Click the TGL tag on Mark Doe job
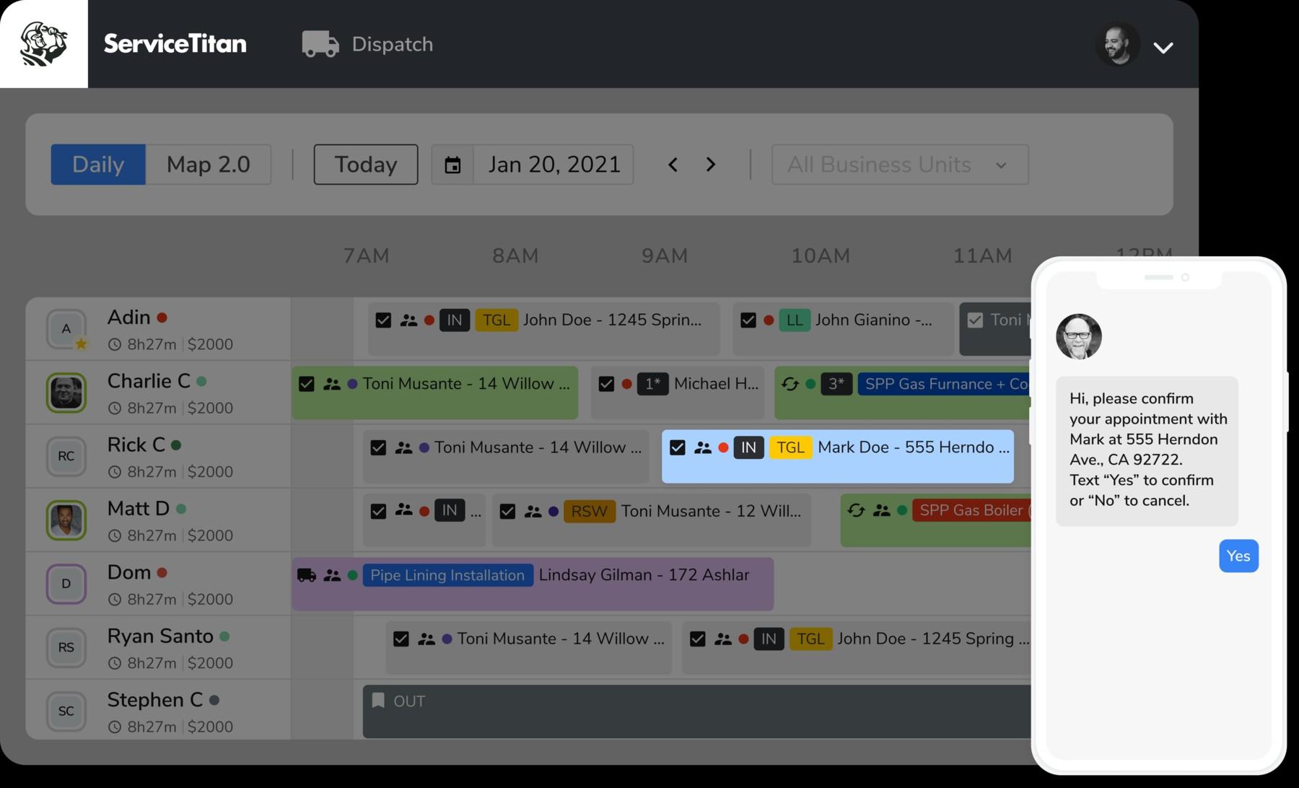1299x788 pixels. (x=790, y=447)
